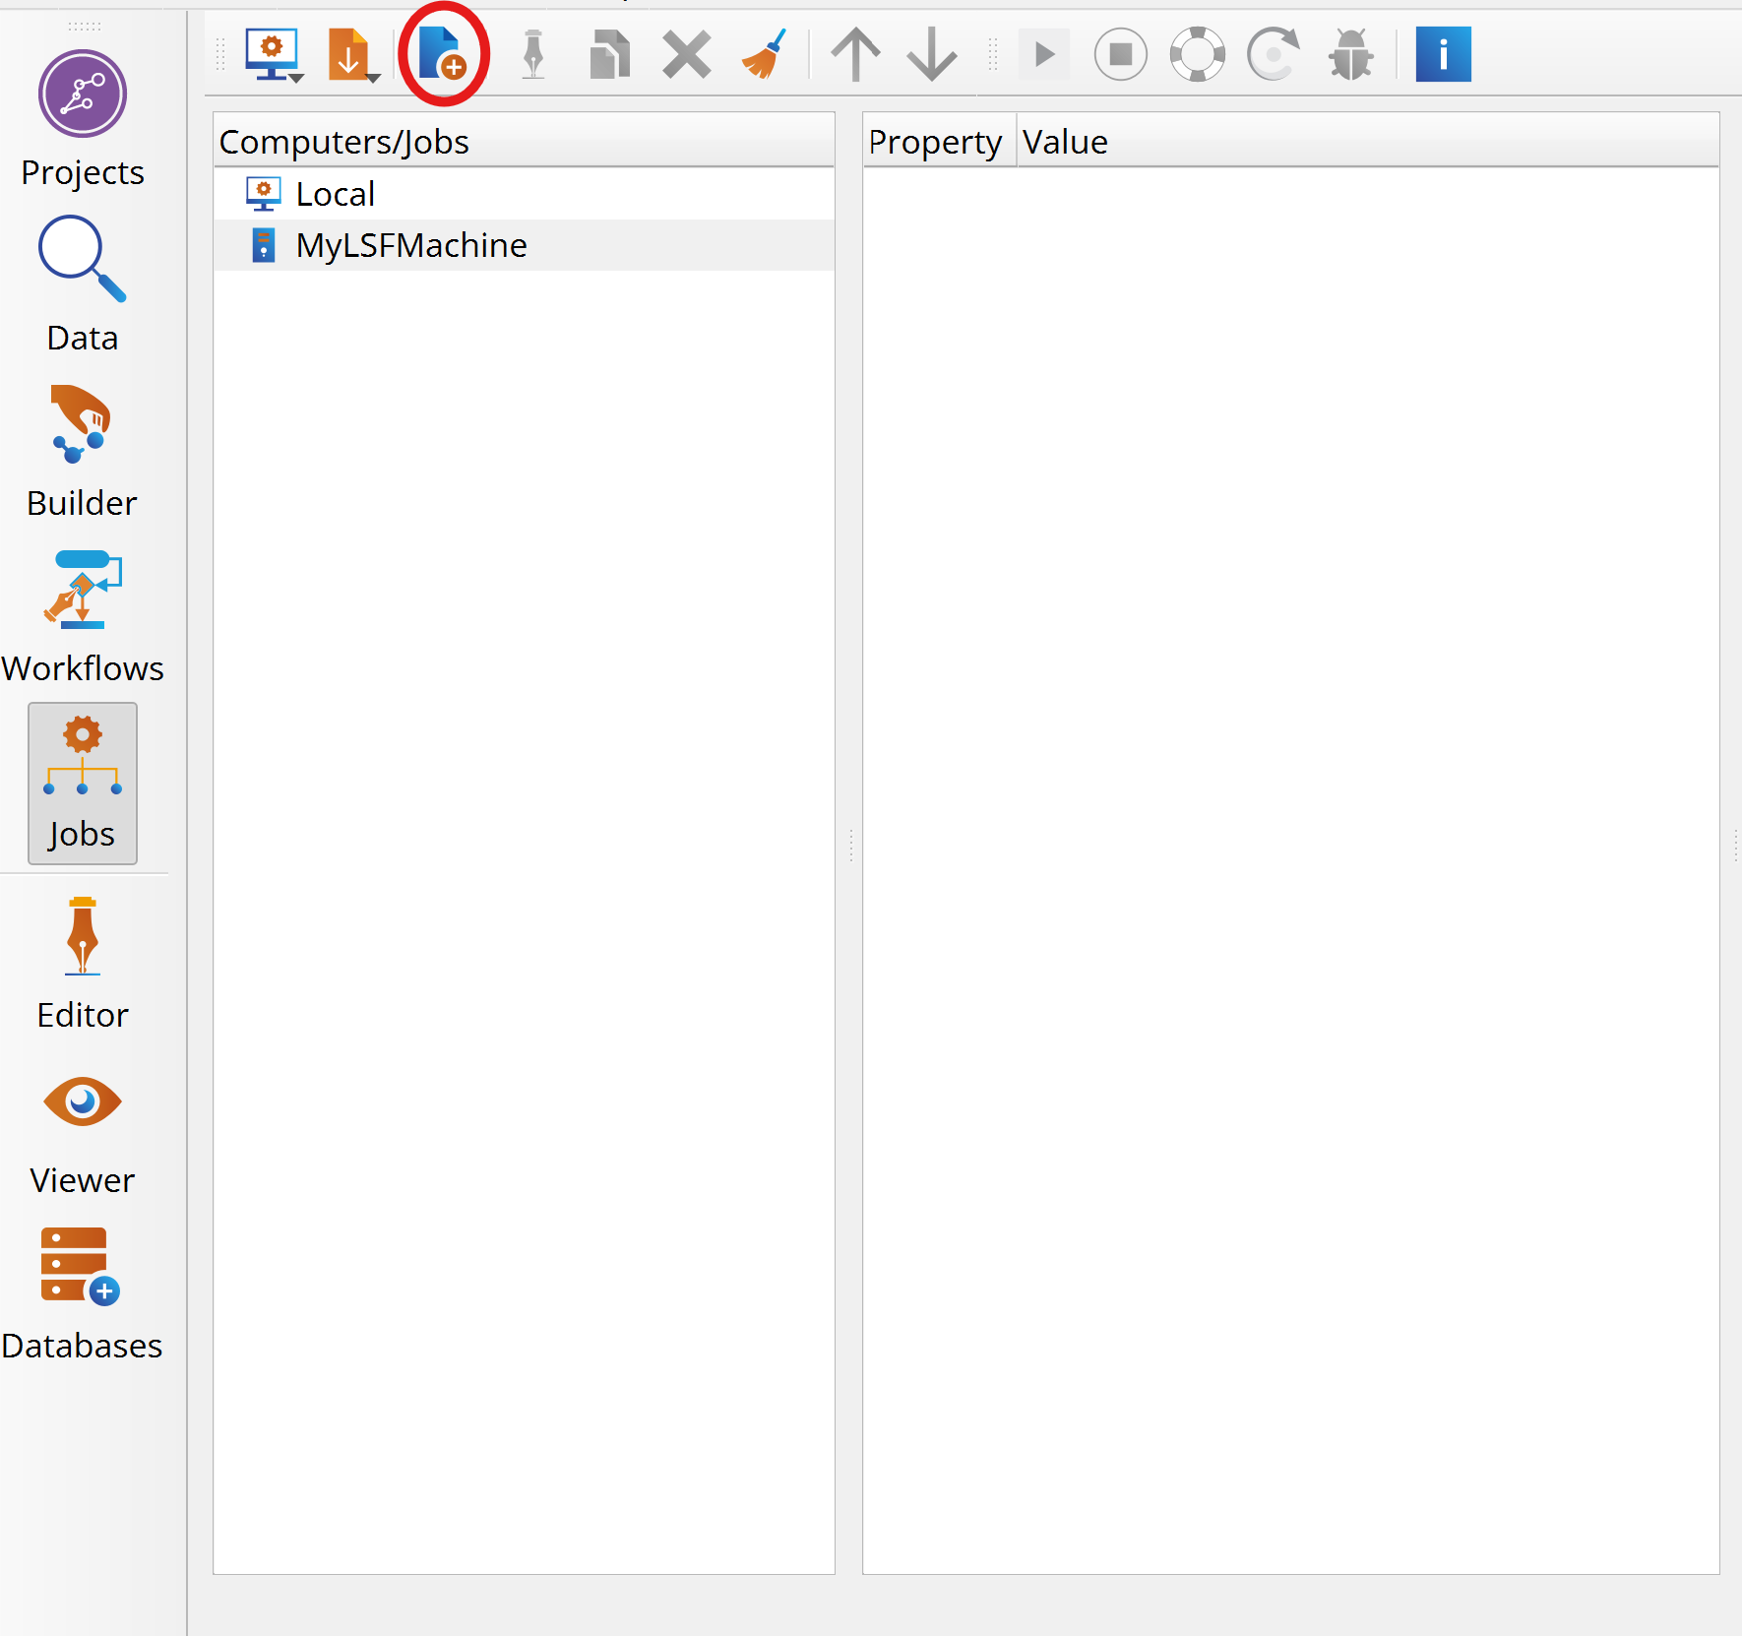The width and height of the screenshot is (1742, 1636).
Task: Open dropdown arrow on import job icon
Action: click(373, 77)
